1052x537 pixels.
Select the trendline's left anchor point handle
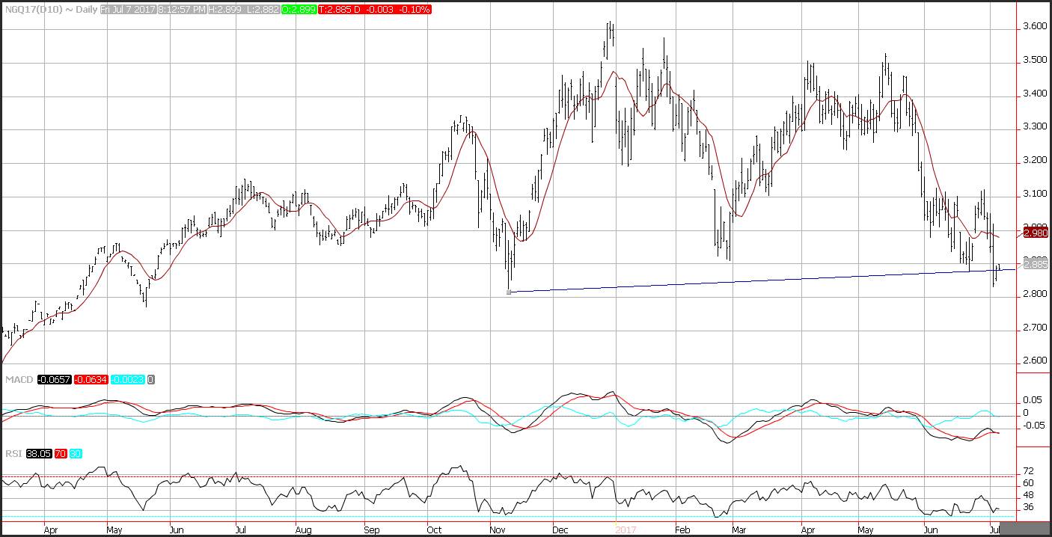509,292
